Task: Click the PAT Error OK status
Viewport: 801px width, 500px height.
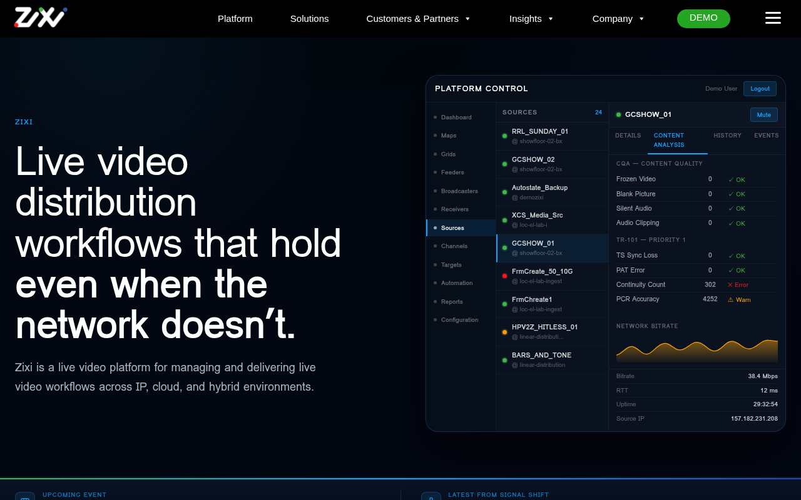Action: coord(737,271)
